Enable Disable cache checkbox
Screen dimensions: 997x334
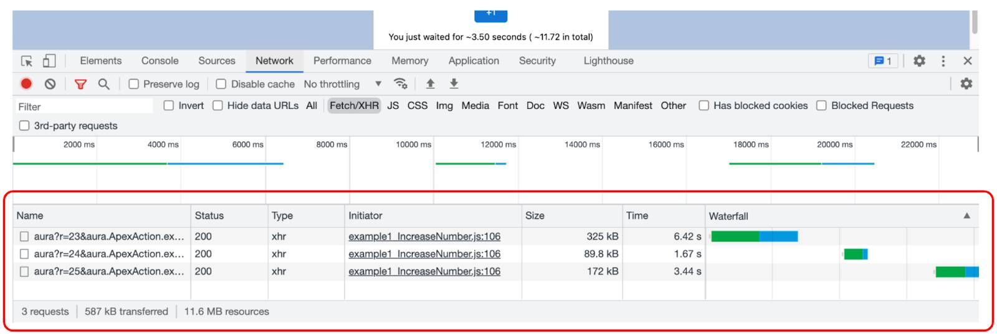pos(221,84)
